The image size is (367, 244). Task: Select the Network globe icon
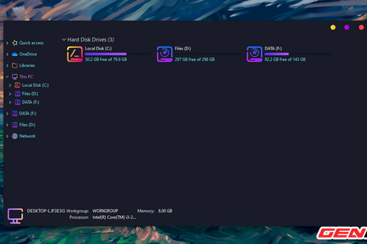point(14,136)
